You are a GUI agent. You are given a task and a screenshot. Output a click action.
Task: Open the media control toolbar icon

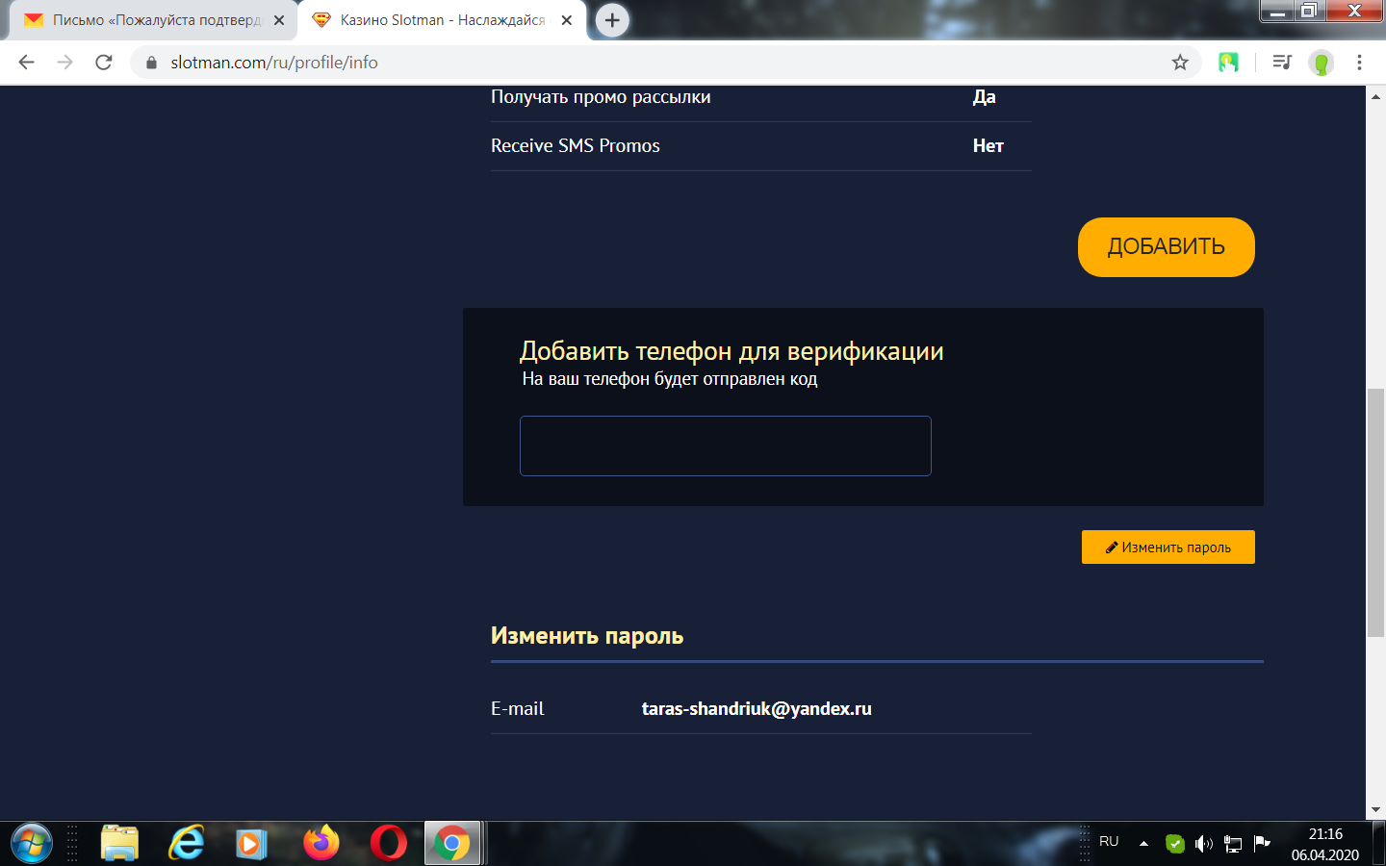[1282, 63]
